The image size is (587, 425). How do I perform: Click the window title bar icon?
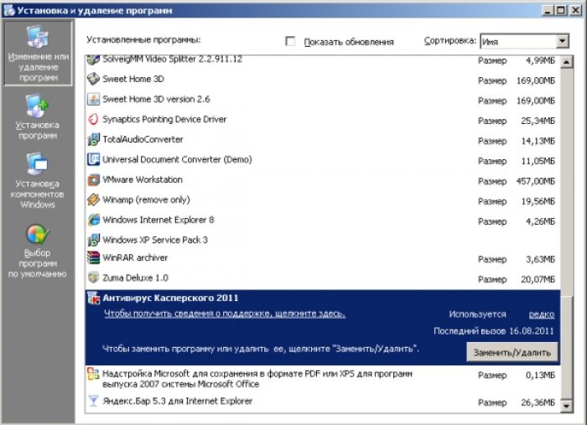click(9, 10)
